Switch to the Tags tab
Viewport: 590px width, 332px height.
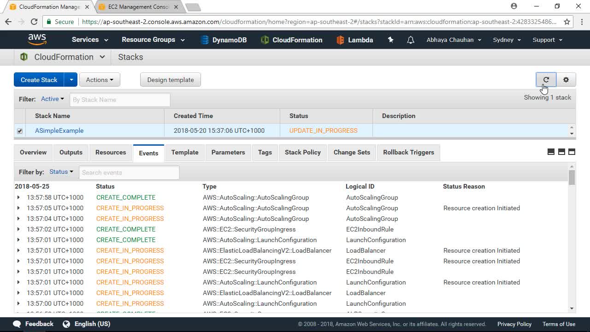coord(265,152)
